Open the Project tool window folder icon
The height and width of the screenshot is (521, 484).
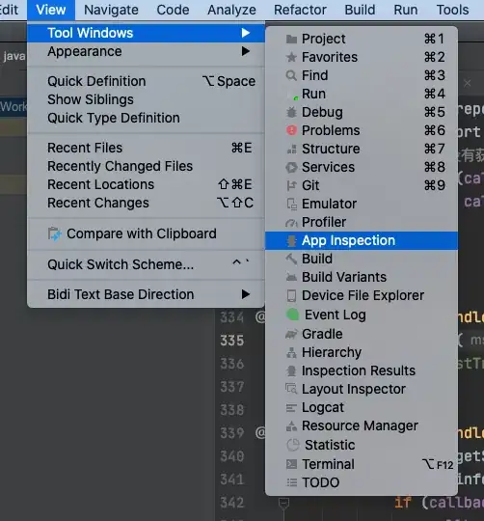coord(291,40)
